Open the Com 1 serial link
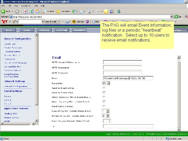Viewport: 188px width, 141px height. pyautogui.click(x=8, y=100)
